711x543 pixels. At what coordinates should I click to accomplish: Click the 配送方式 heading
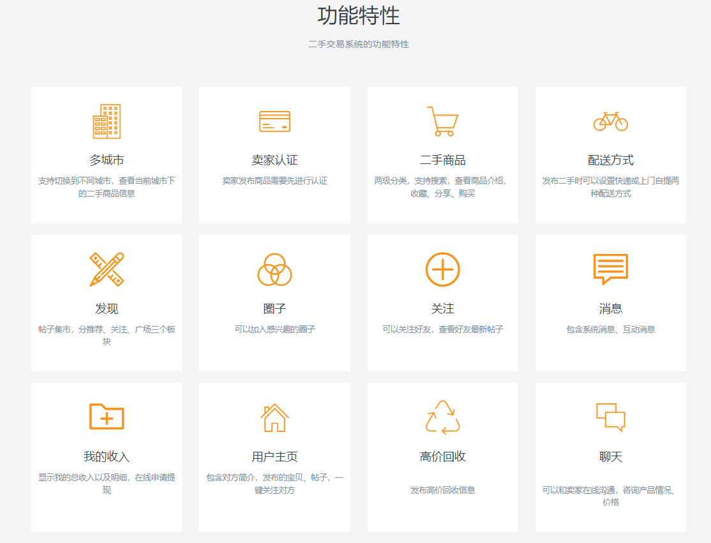point(610,160)
